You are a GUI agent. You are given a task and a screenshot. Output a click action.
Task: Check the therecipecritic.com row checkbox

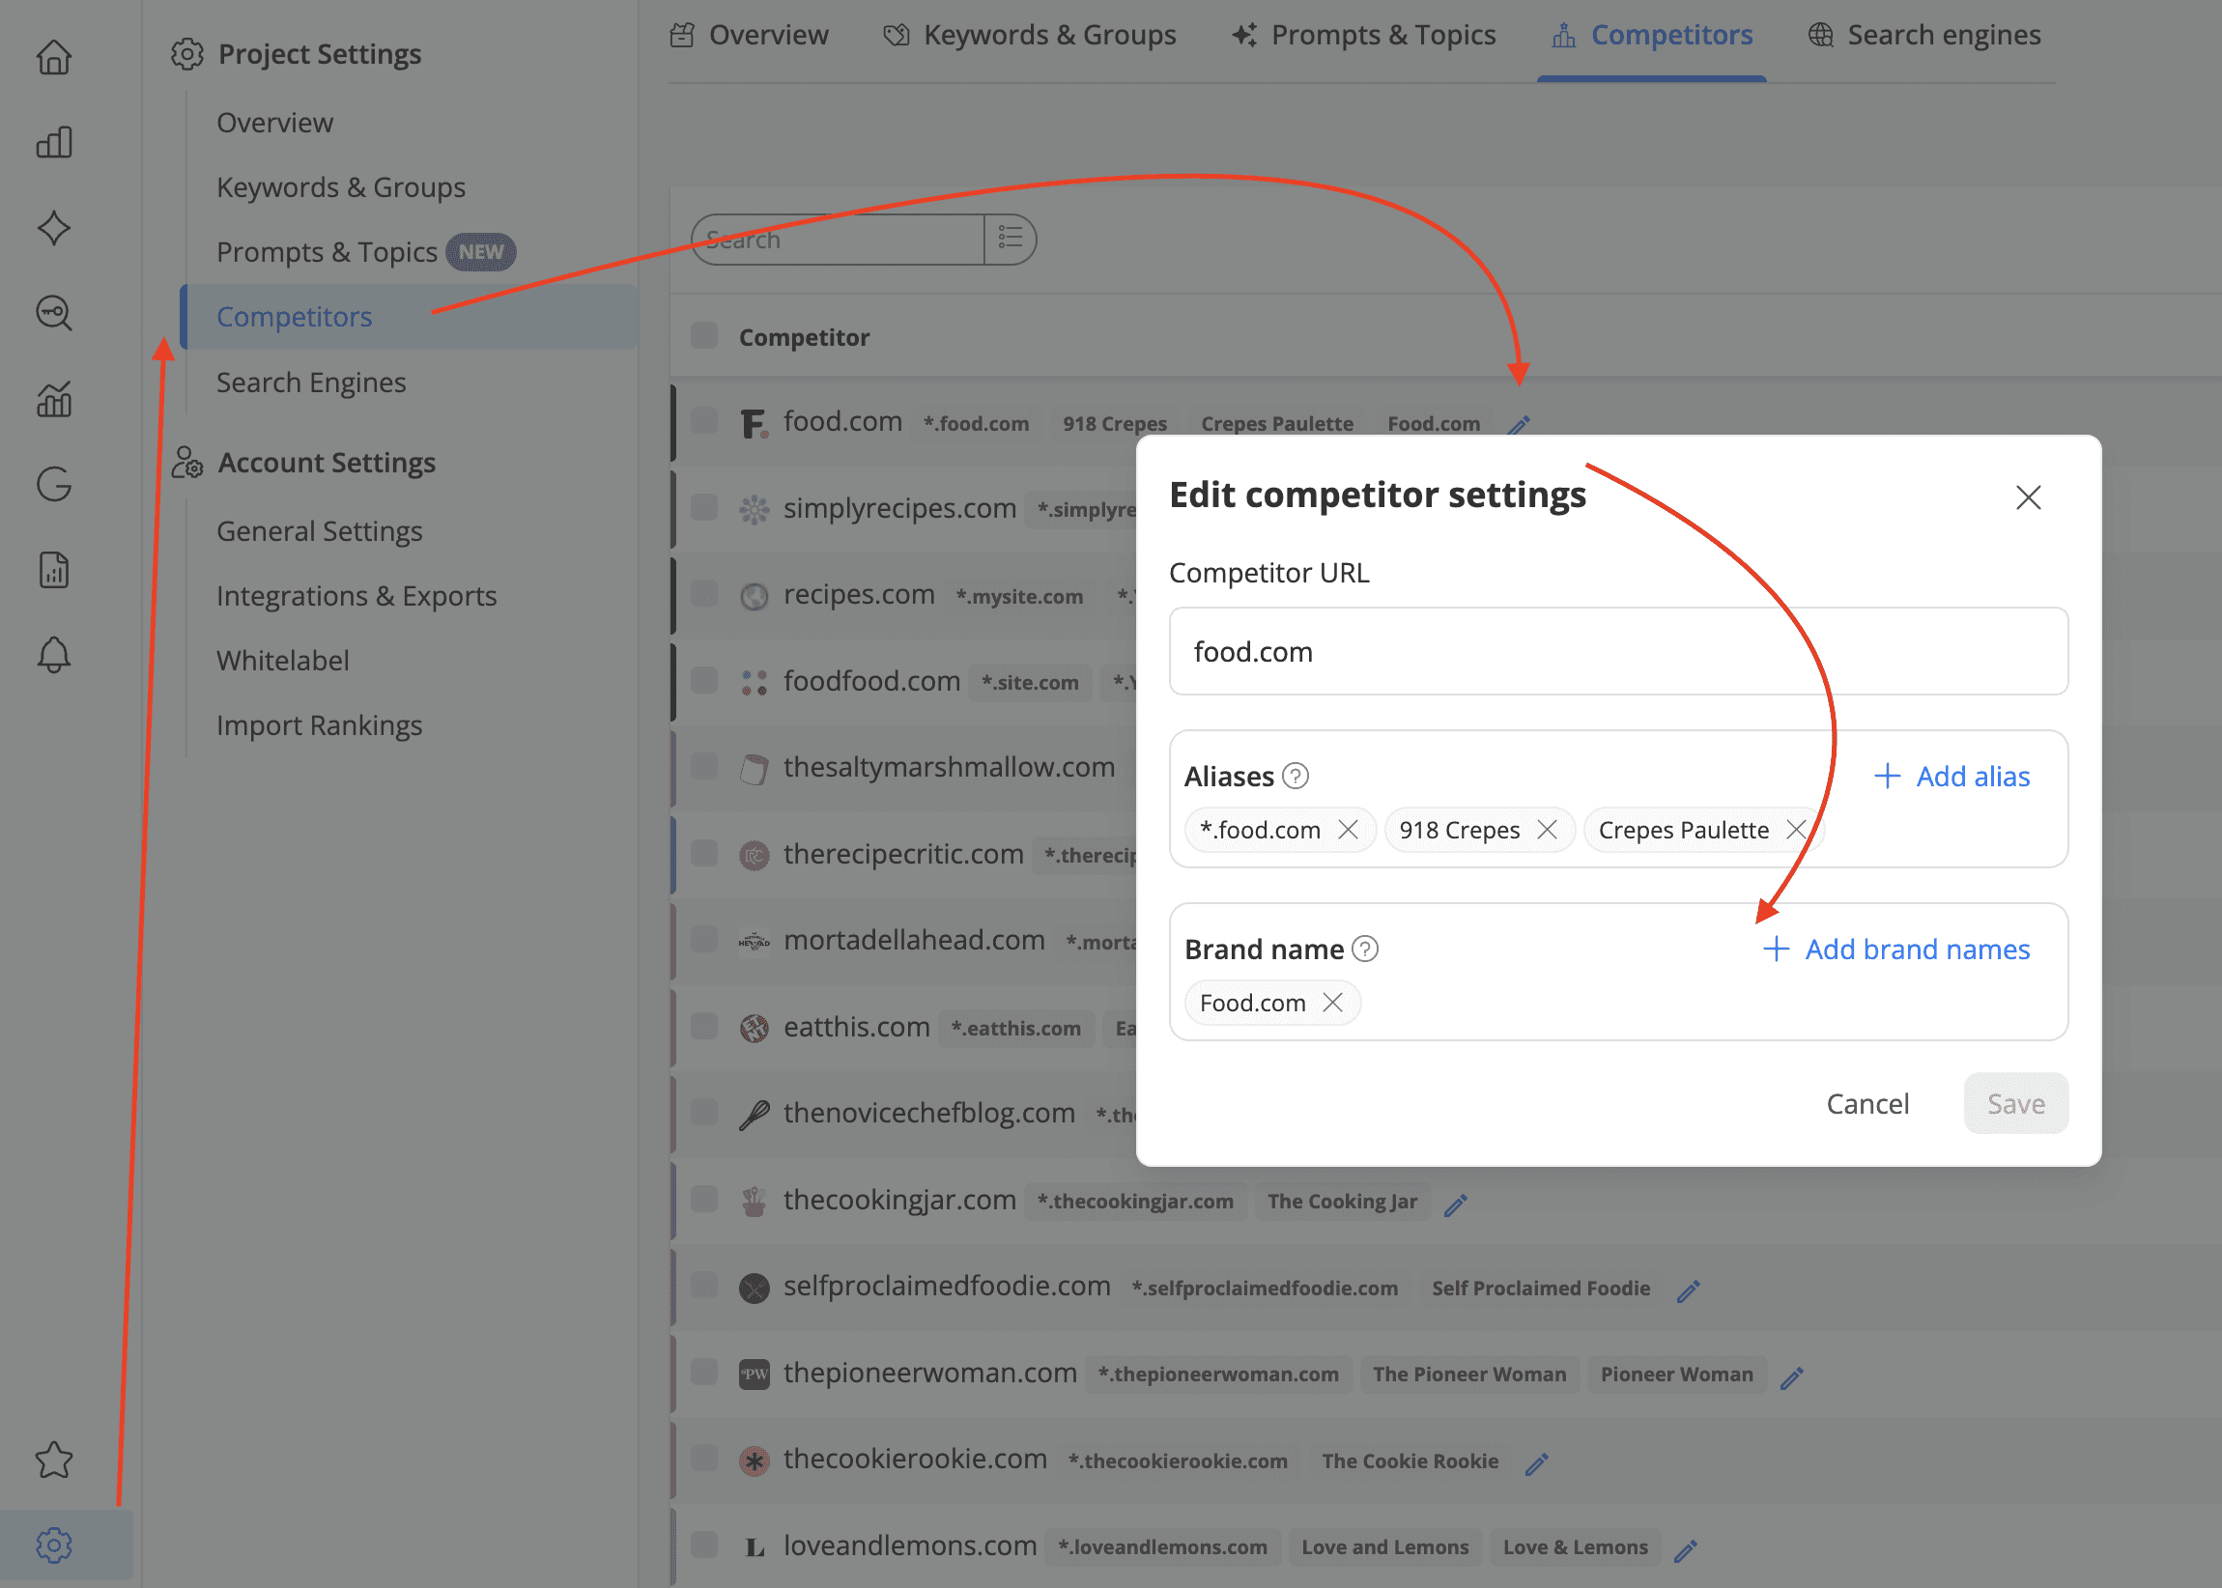(x=704, y=853)
